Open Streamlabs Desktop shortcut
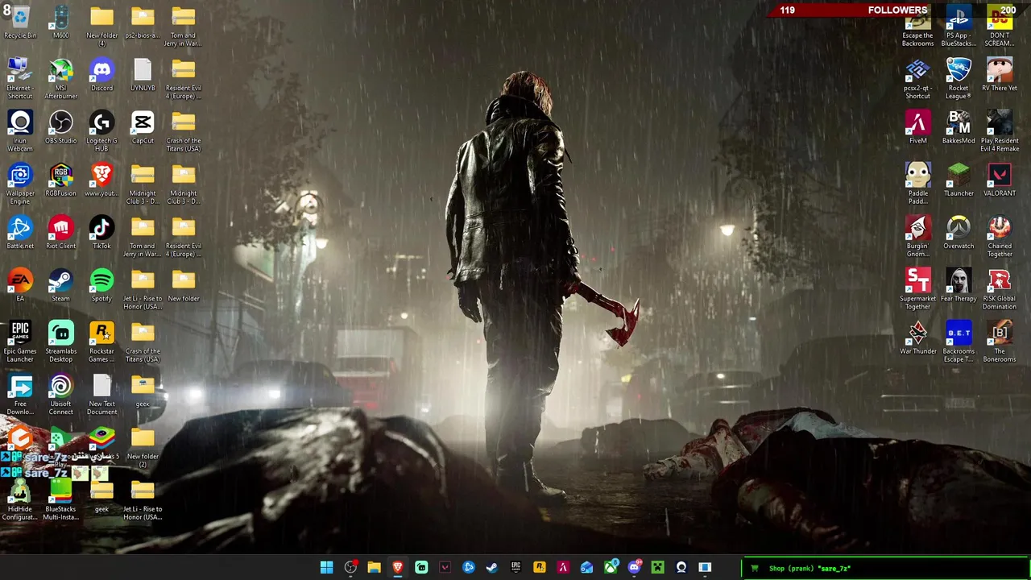The image size is (1031, 580). click(60, 342)
